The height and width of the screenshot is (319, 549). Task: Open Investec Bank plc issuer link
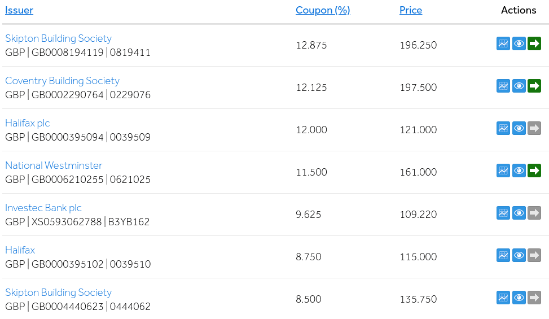point(43,208)
